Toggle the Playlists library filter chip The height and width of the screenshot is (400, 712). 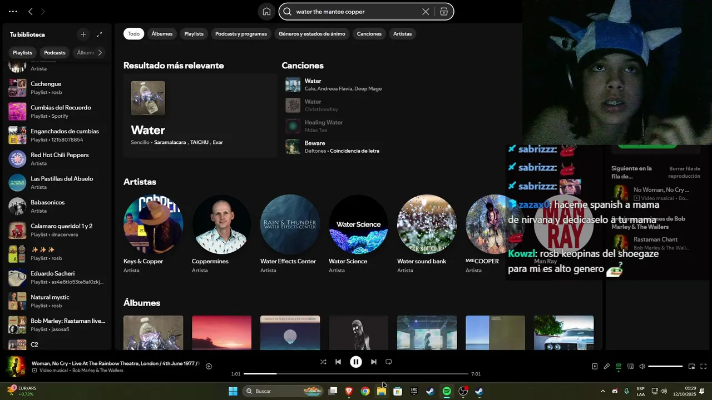[23, 52]
